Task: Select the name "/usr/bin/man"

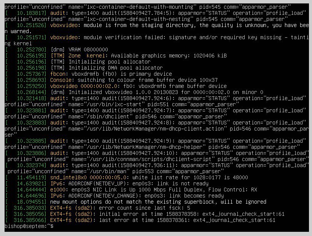Action: [108, 171]
